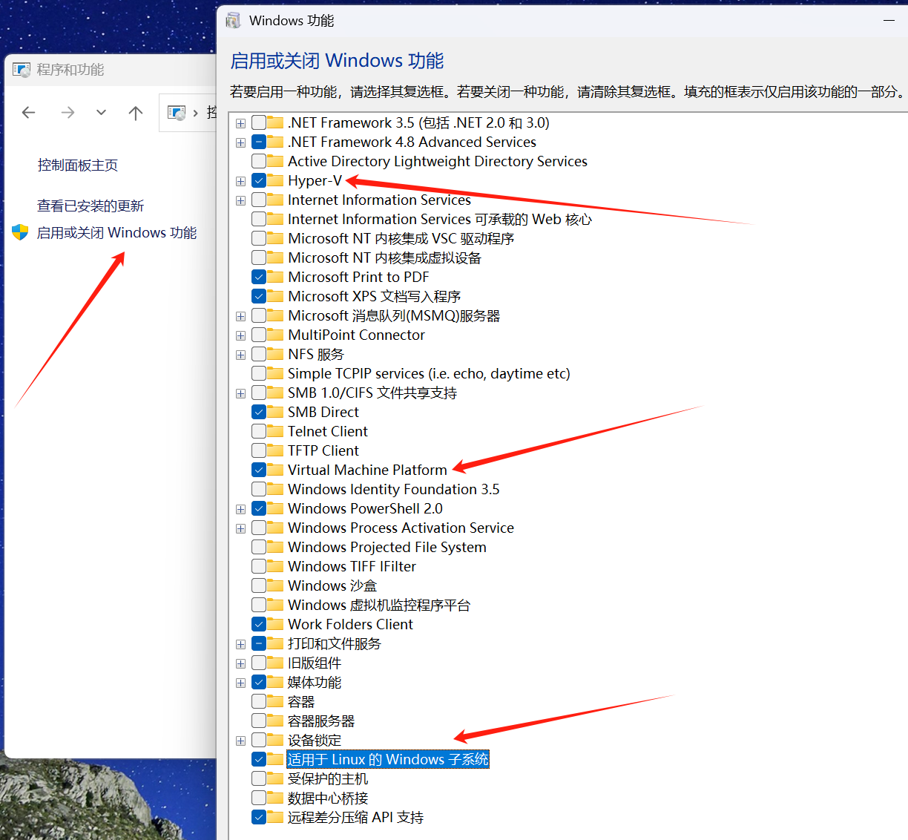
Task: Click folder icon next to Simple TCPIP services
Action: [x=275, y=373]
